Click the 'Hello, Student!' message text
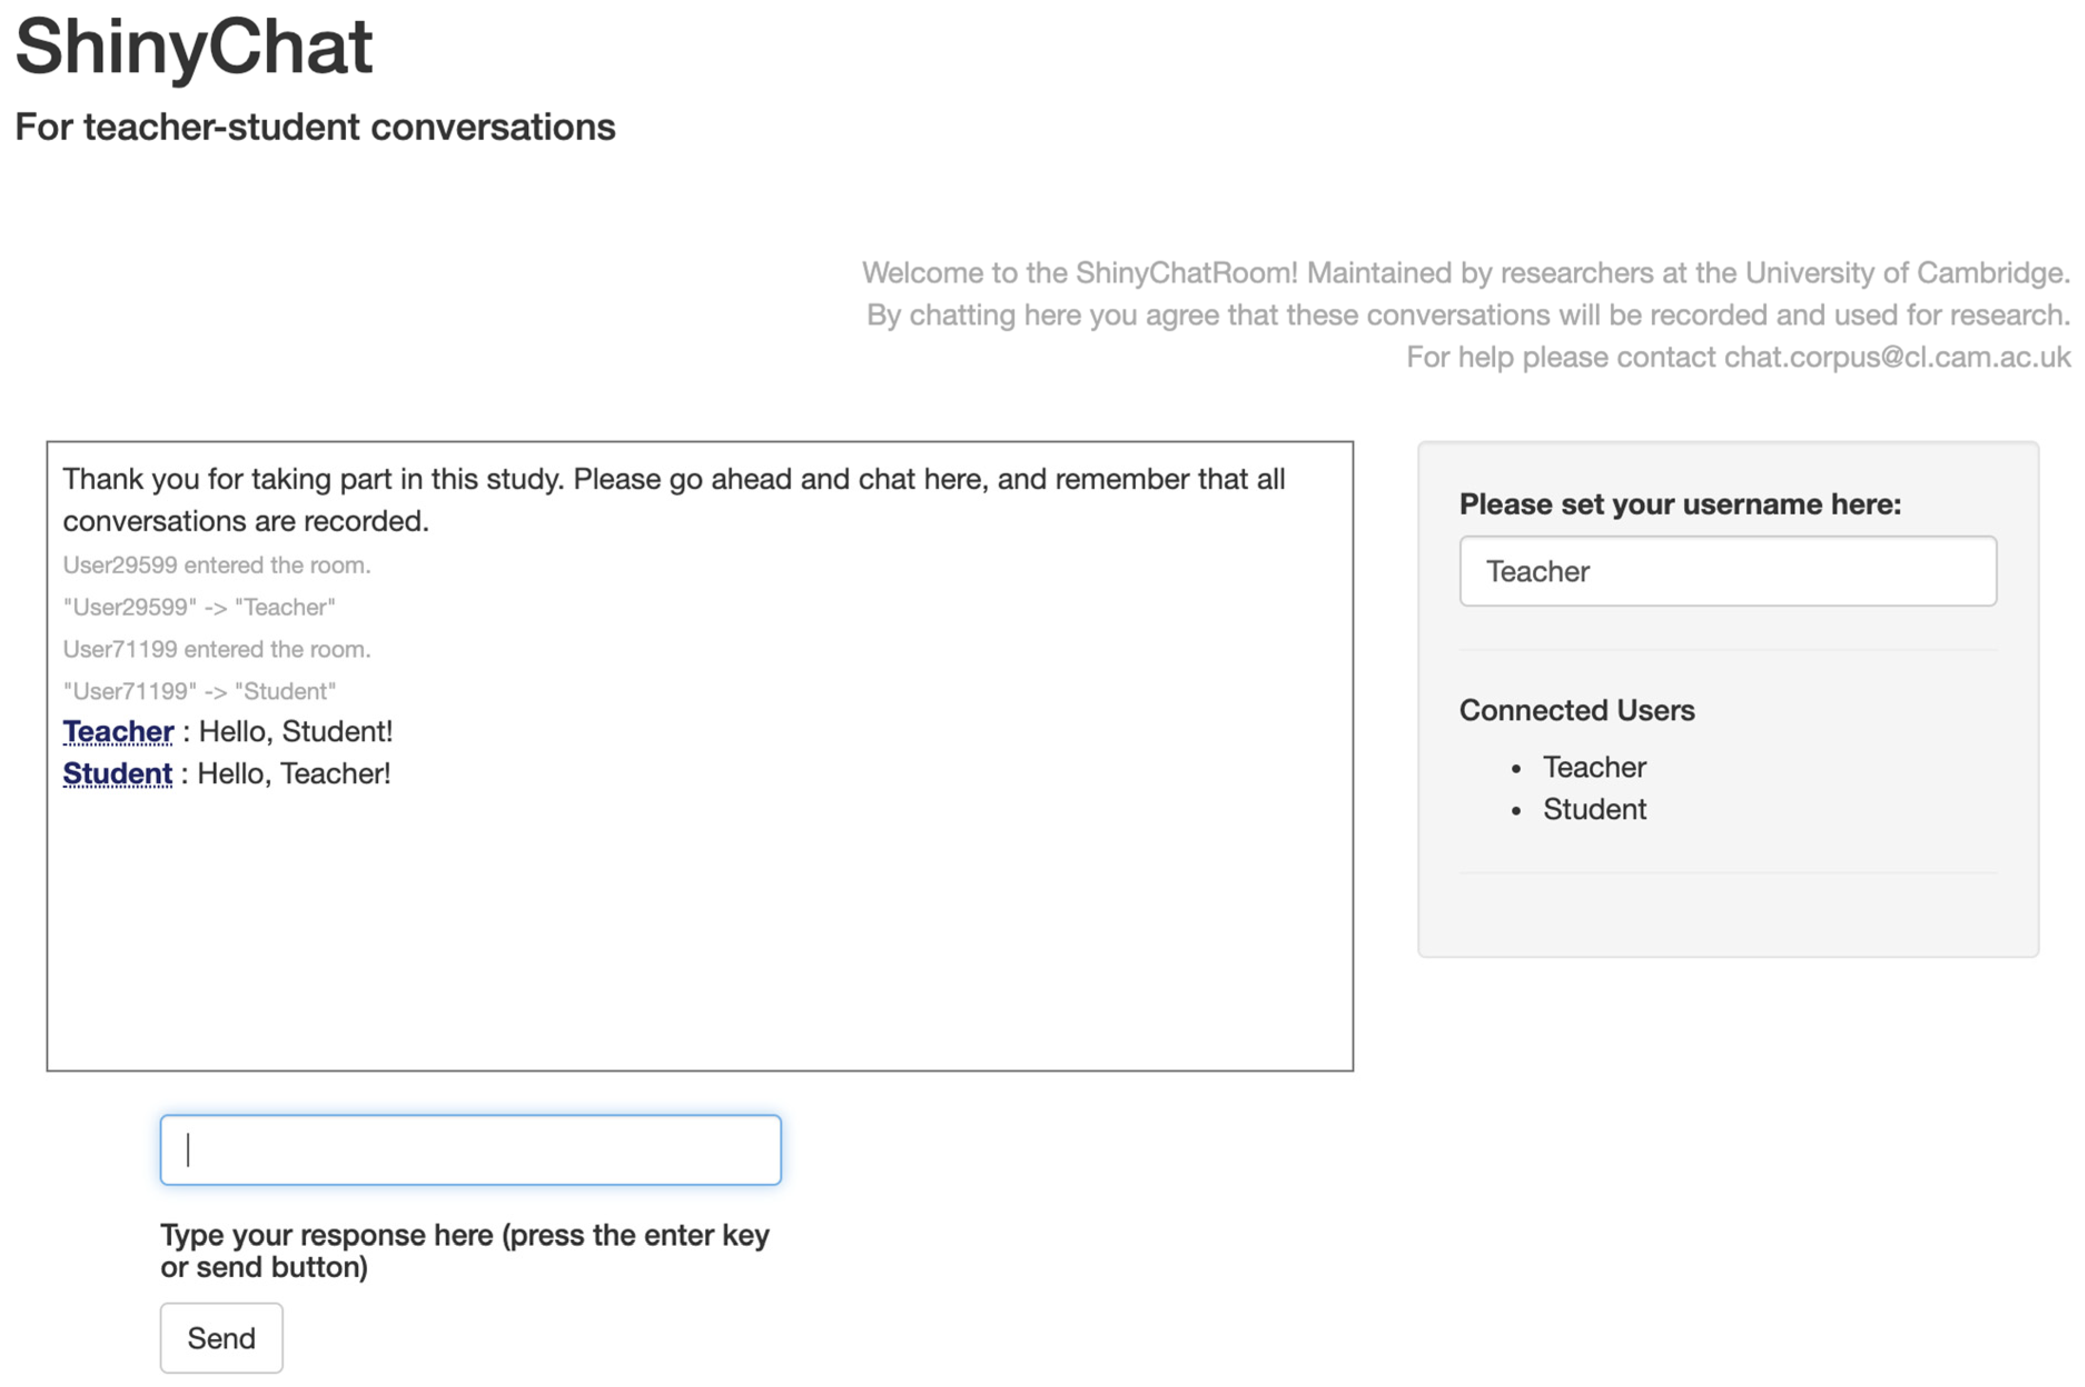The width and height of the screenshot is (2085, 1387). pyautogui.click(x=295, y=732)
